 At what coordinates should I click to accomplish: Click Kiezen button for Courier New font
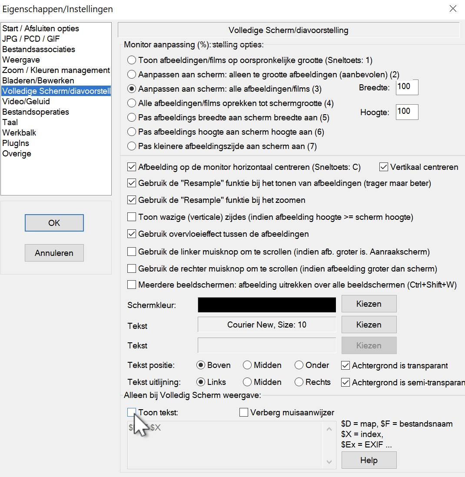(x=369, y=325)
